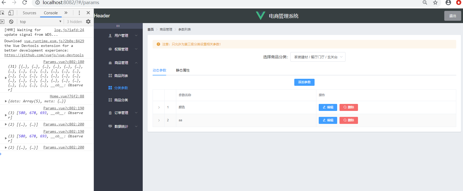This screenshot has height=191, width=463.
Task: Close the DevTools panel
Action: tap(88, 13)
